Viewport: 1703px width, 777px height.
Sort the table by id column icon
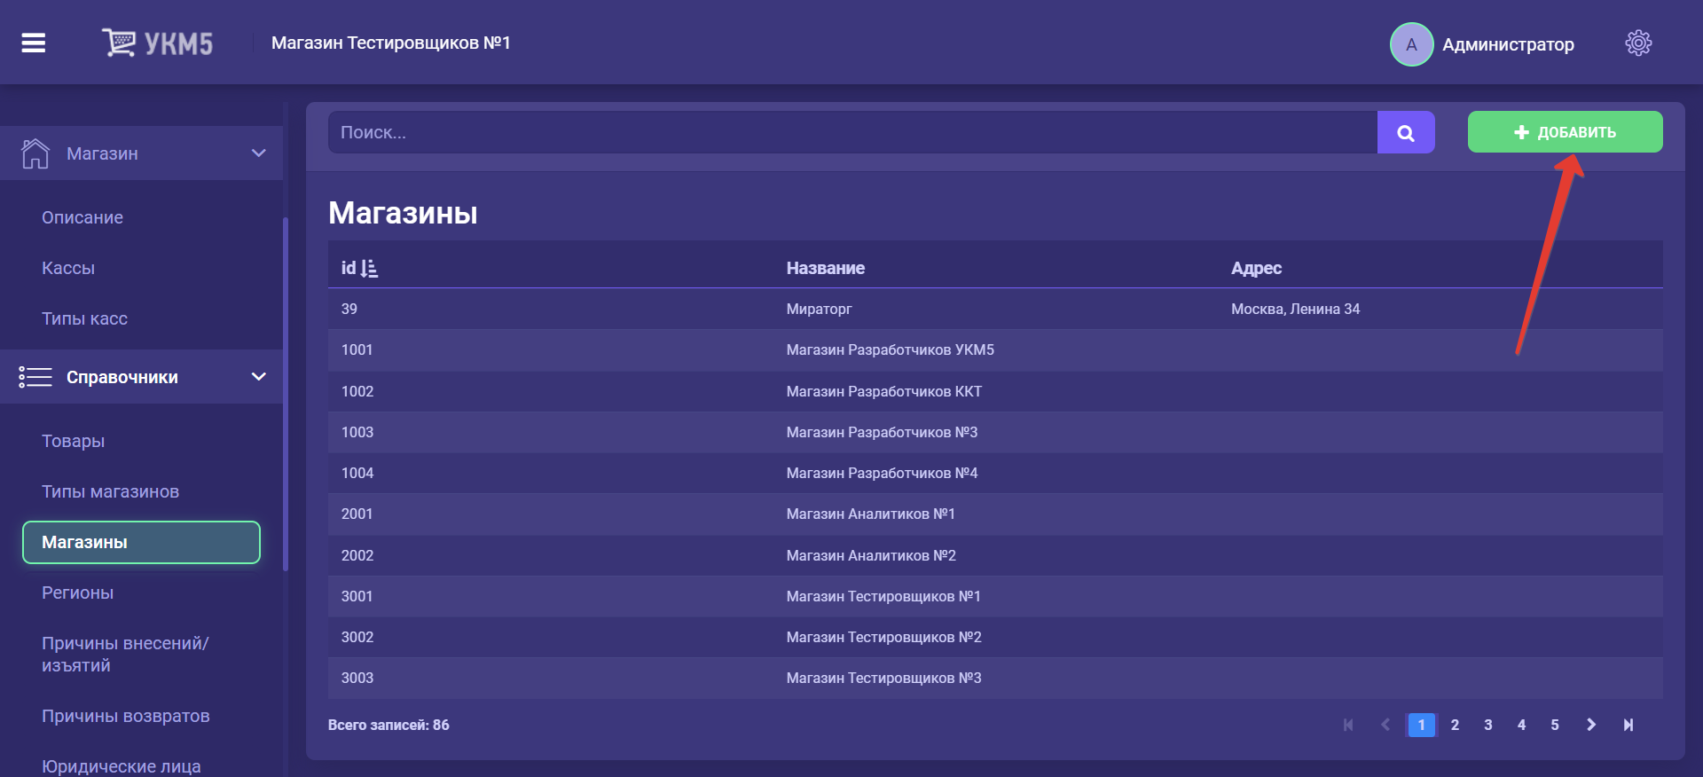(369, 268)
